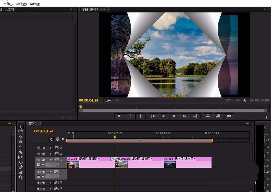
Task: Select the Rate Stretch tool
Action: (21, 147)
